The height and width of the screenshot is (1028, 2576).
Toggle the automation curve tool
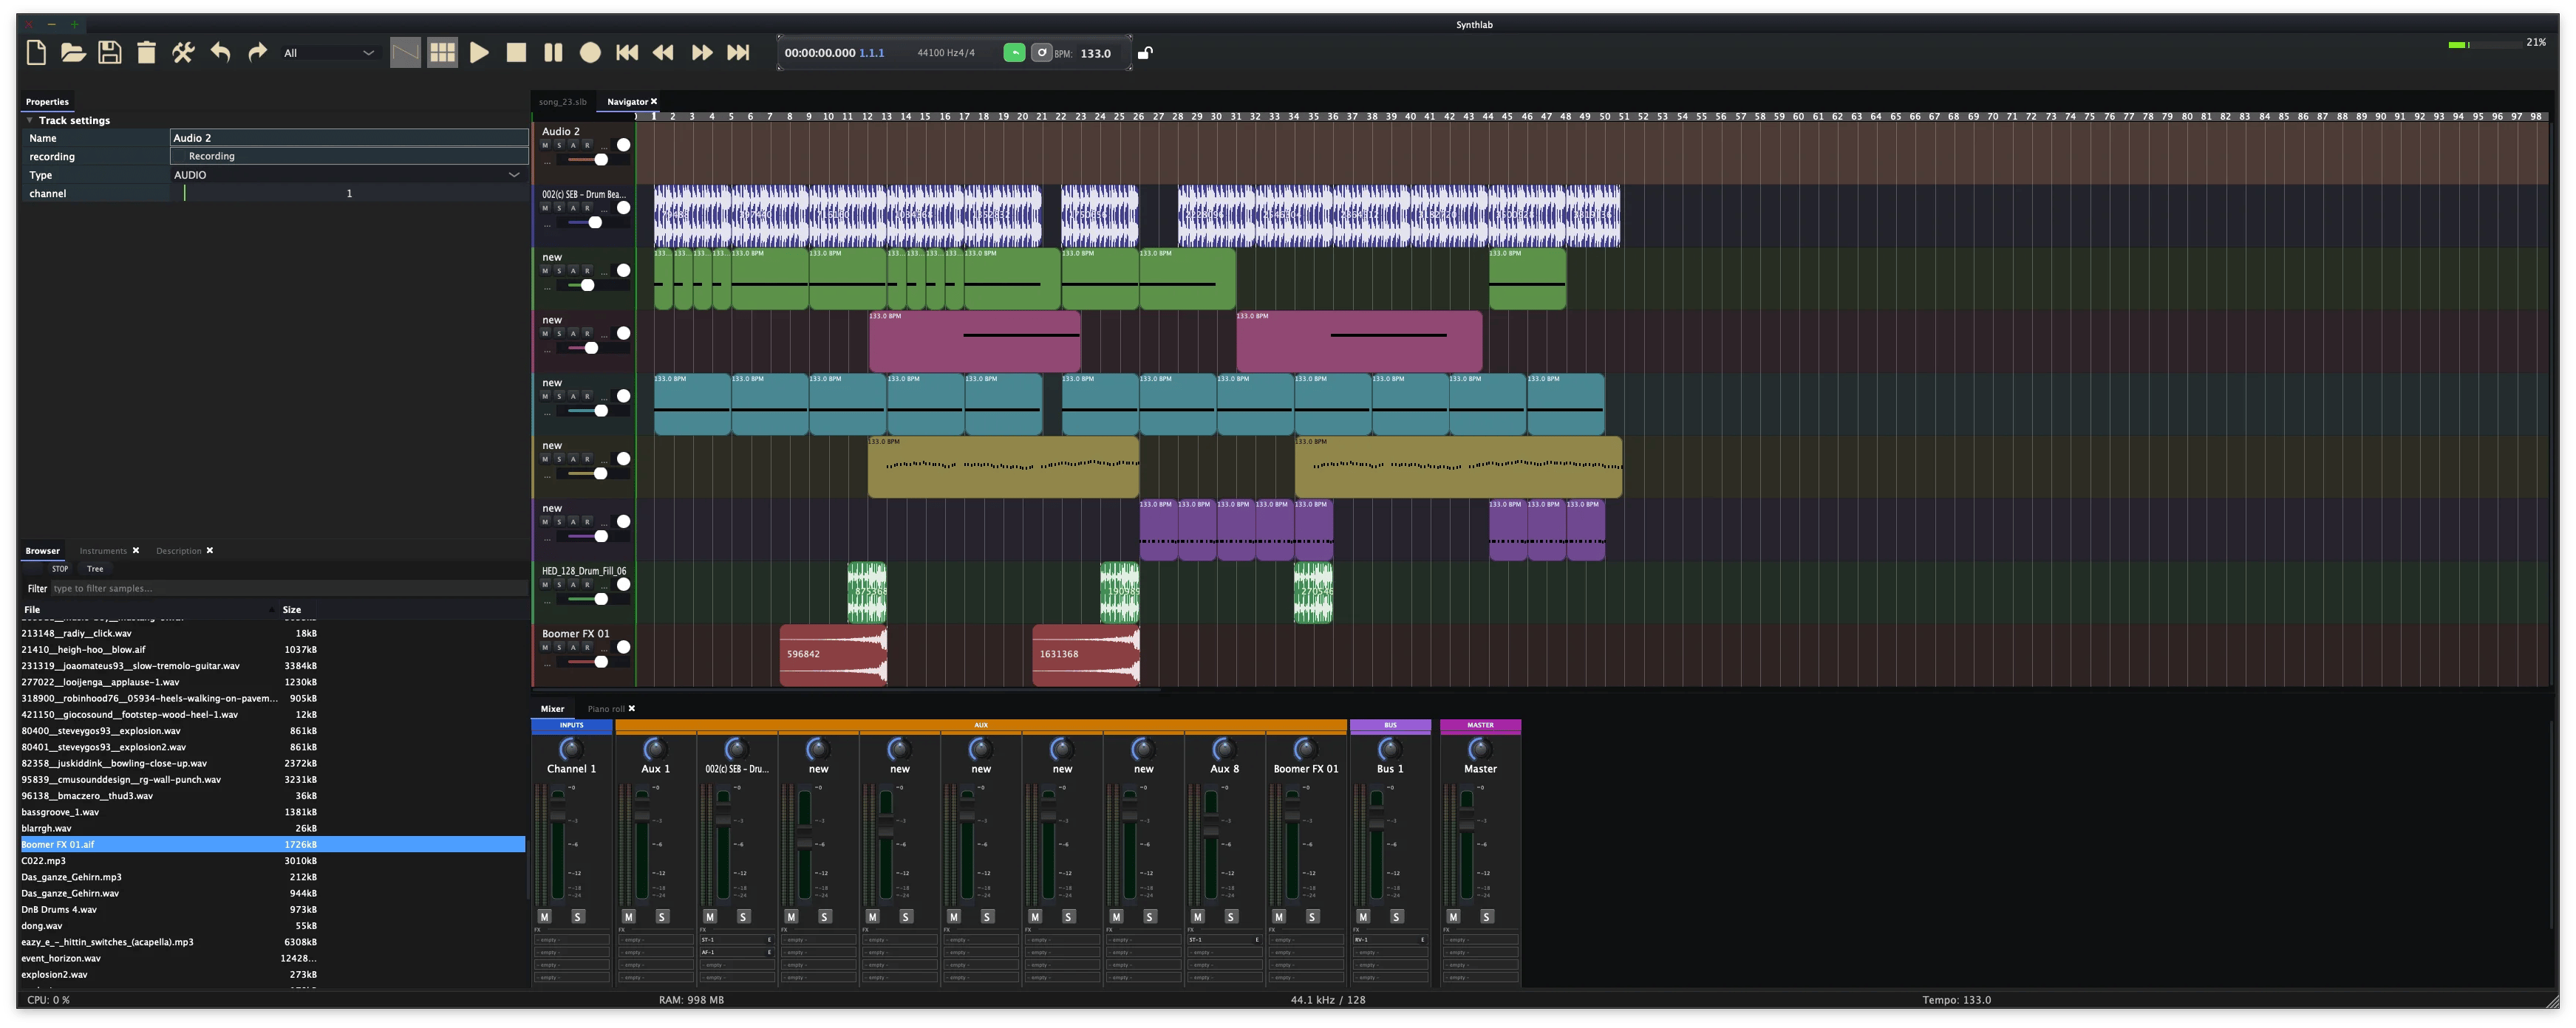(x=405, y=53)
